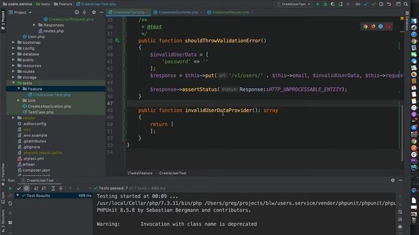Screen dimensions: 419x235
Task: Collapse the Feature folder
Action: [x=19, y=89]
